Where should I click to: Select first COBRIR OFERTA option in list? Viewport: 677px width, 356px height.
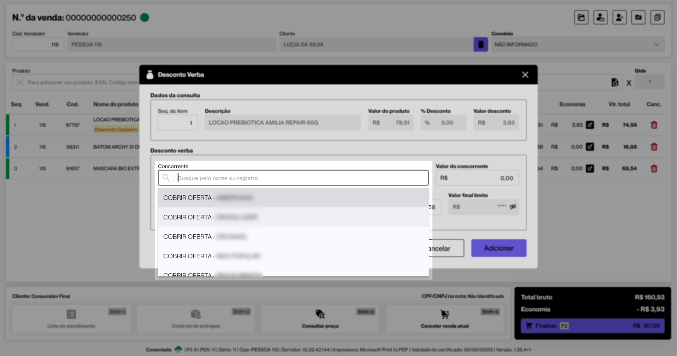coord(293,198)
